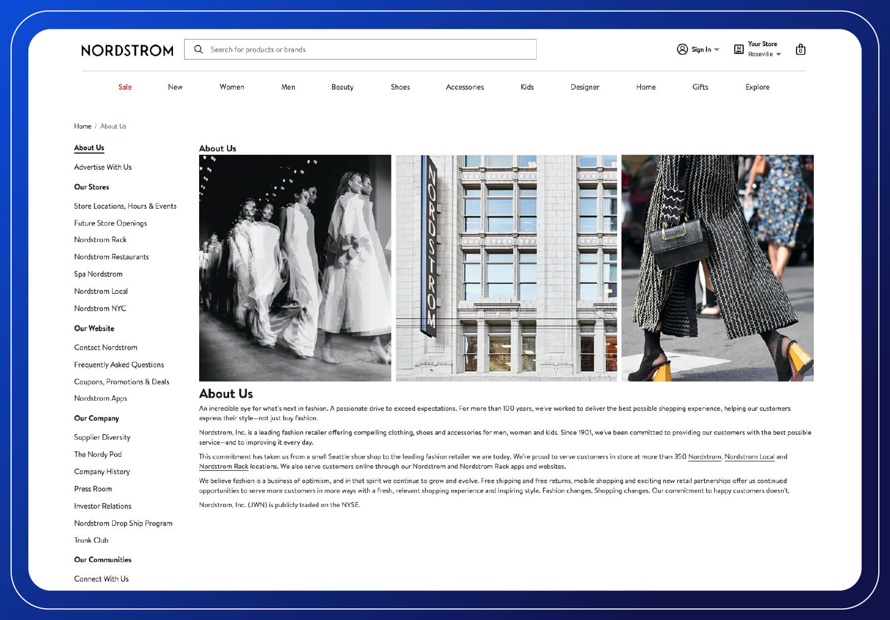Viewport: 890px width, 620px height.
Task: Click the search magnifier icon
Action: click(x=199, y=49)
